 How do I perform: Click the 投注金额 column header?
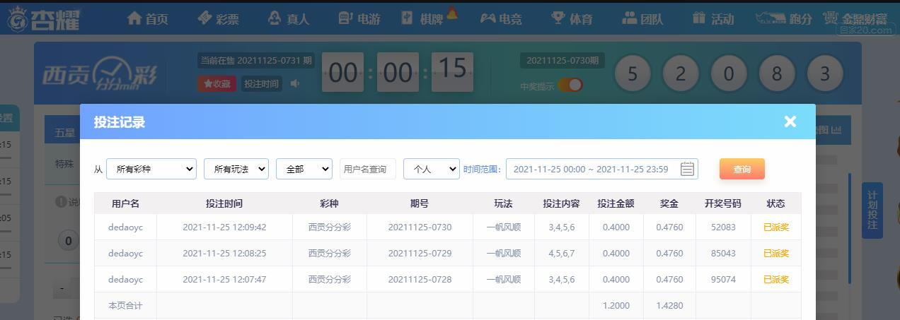616,203
